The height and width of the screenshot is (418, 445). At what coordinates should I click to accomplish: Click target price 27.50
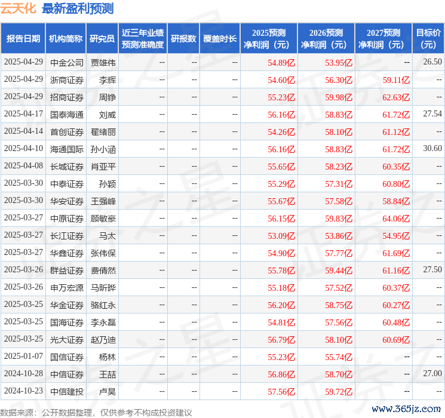[x=432, y=269]
